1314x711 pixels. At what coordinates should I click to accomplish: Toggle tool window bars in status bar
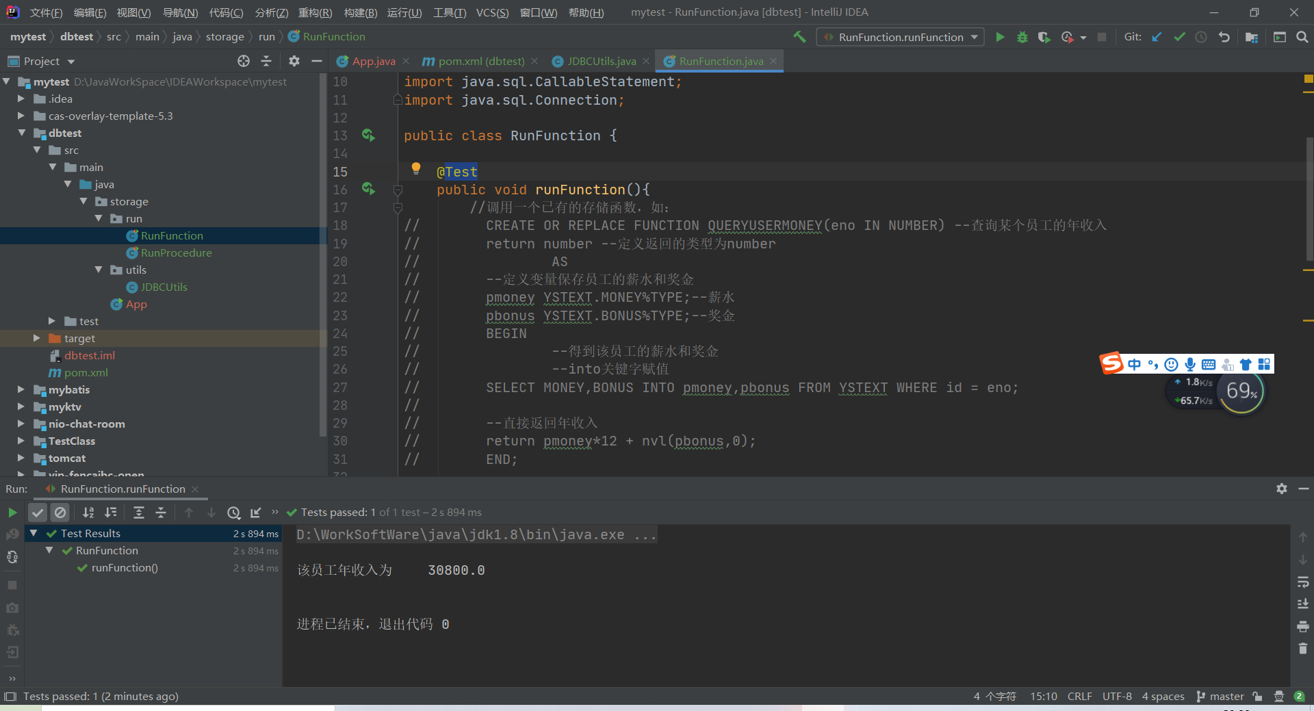(x=10, y=696)
